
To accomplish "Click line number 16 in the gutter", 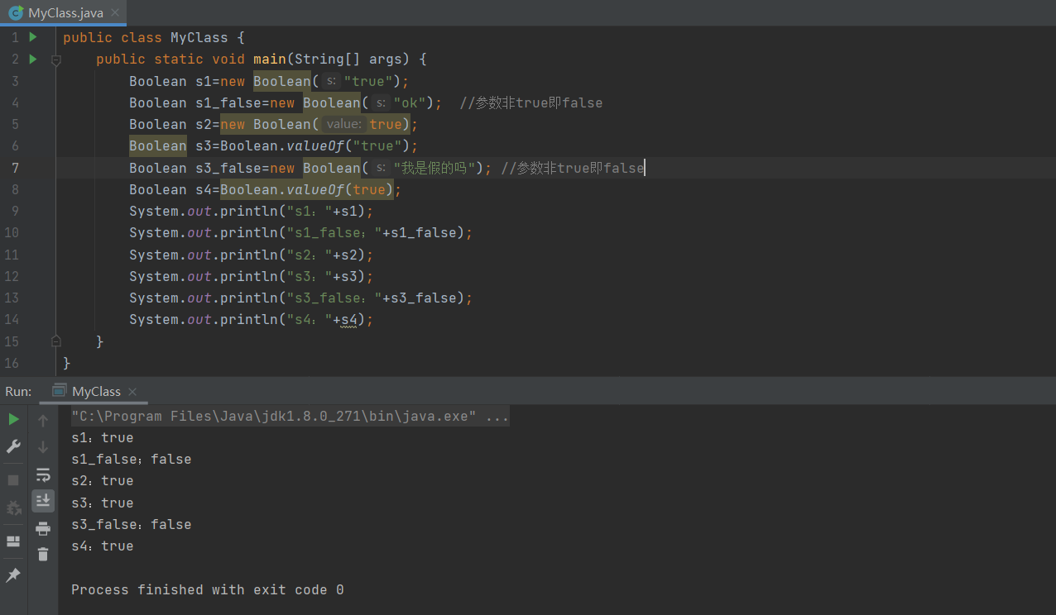I will point(12,363).
